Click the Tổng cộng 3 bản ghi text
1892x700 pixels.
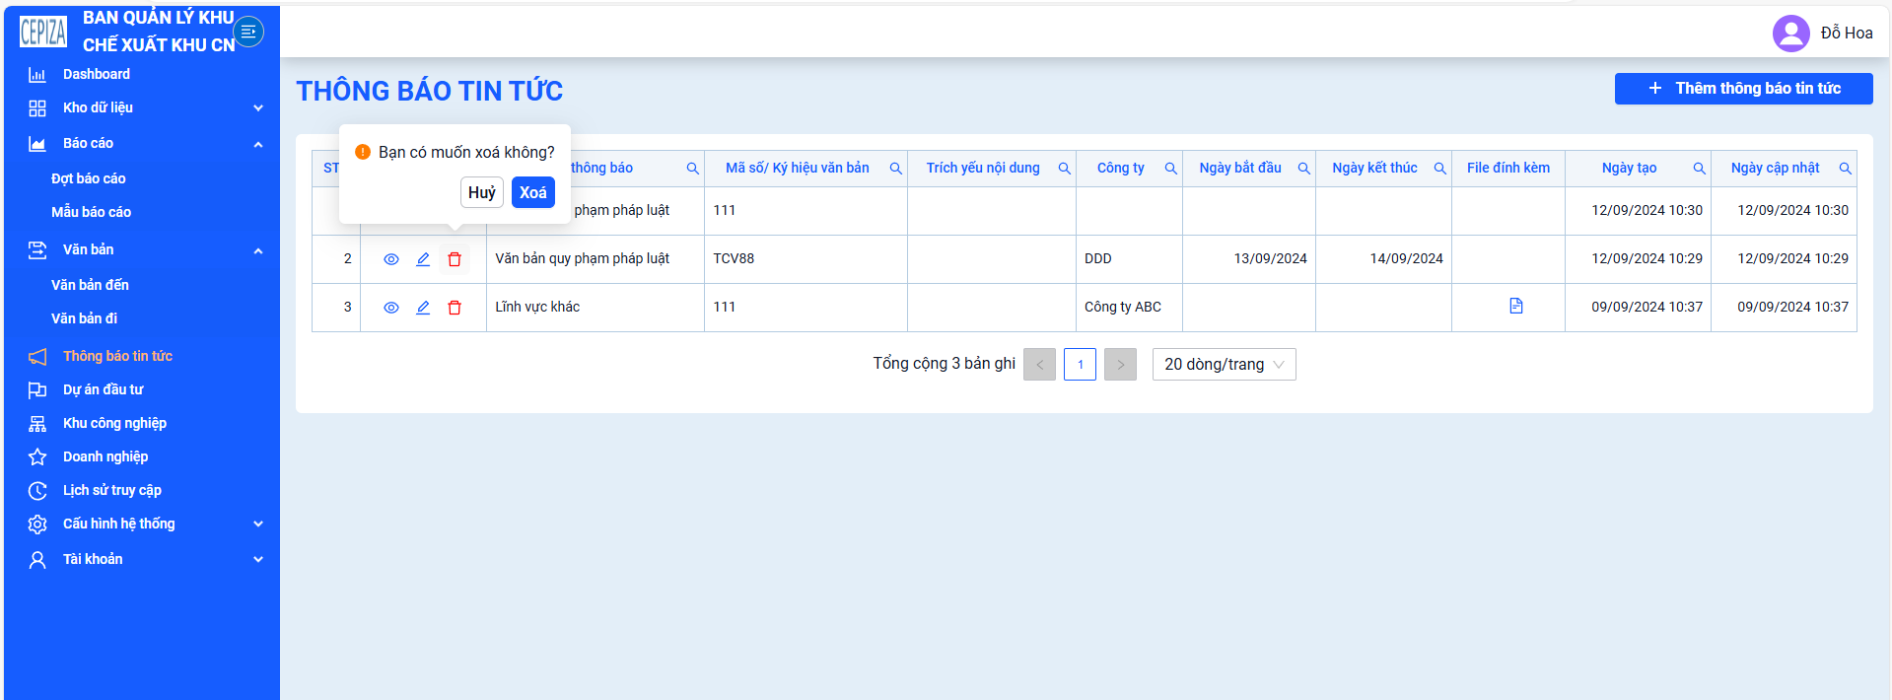(944, 364)
